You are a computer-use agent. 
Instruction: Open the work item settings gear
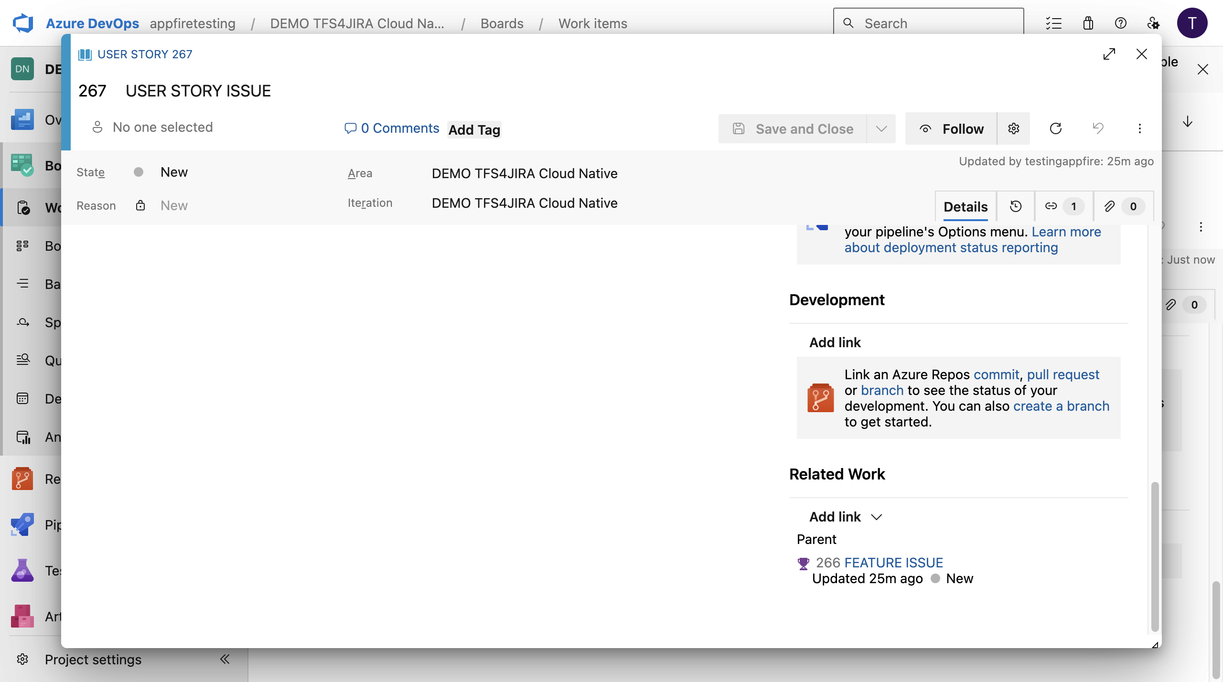(x=1014, y=128)
